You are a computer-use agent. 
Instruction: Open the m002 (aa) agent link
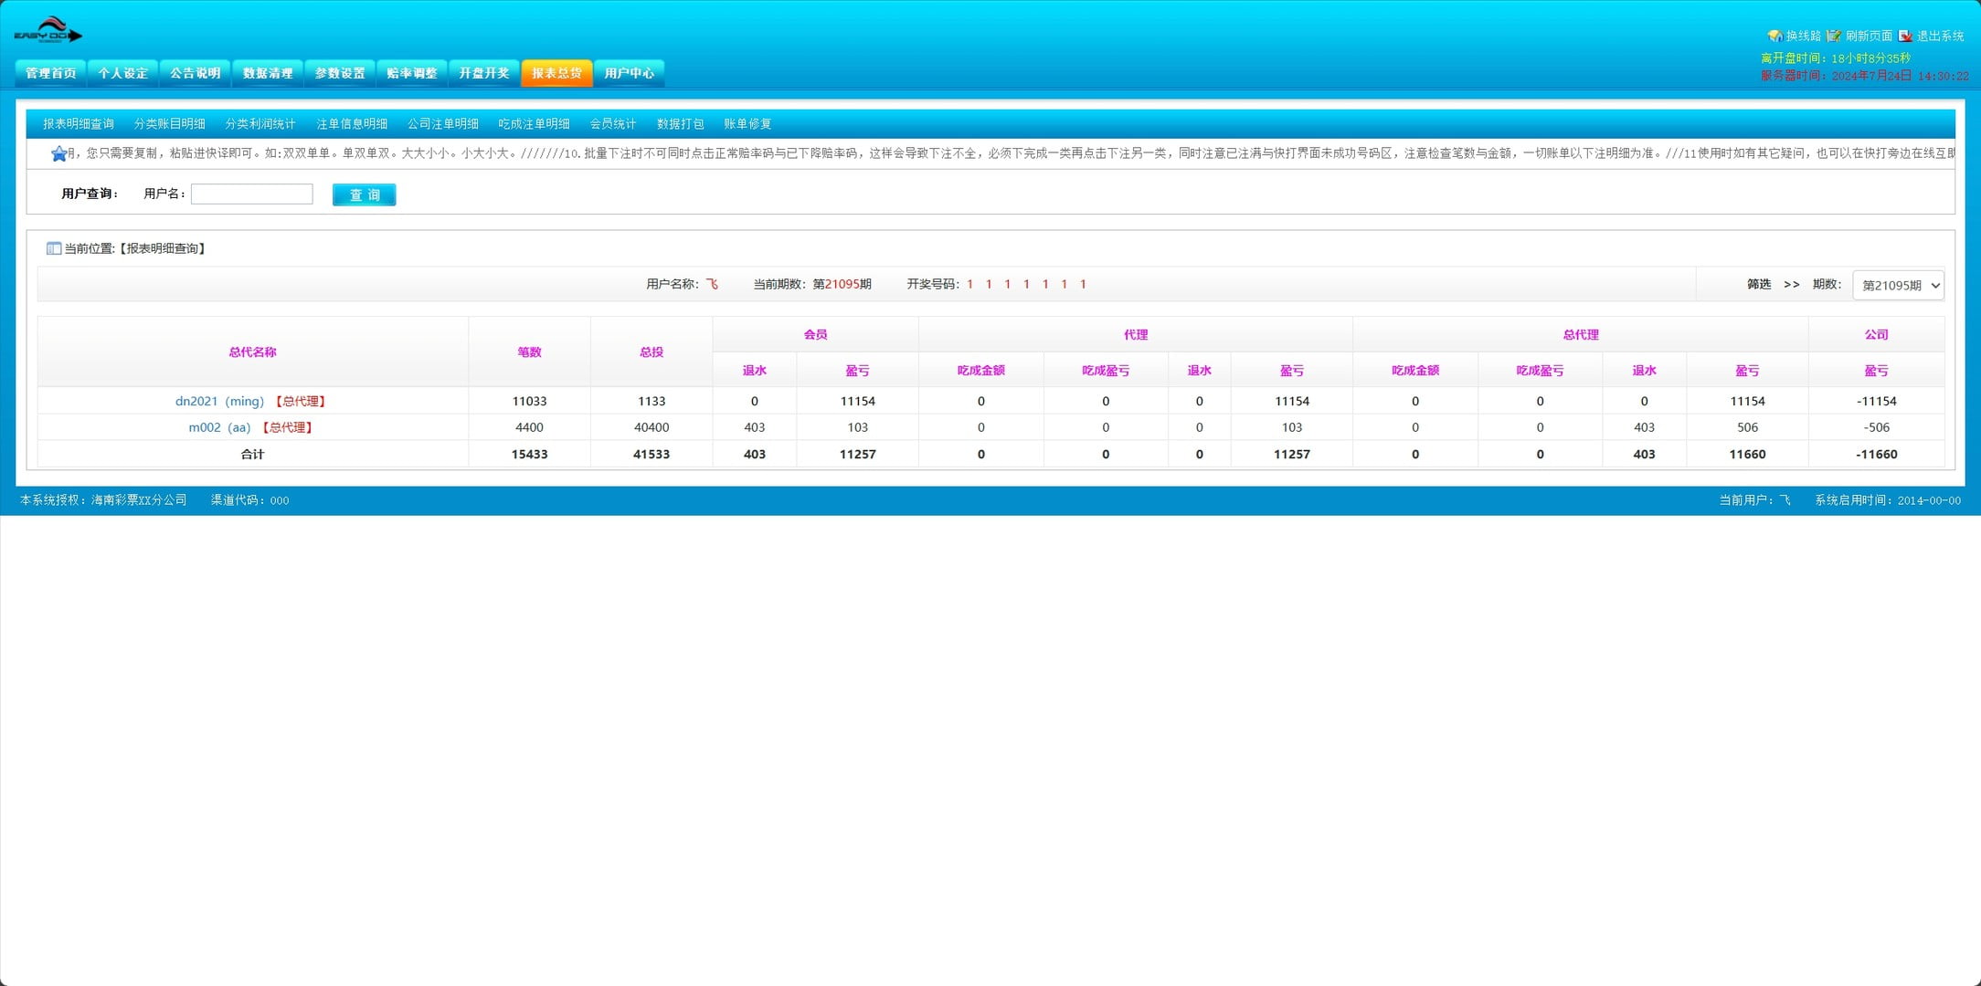click(x=219, y=427)
